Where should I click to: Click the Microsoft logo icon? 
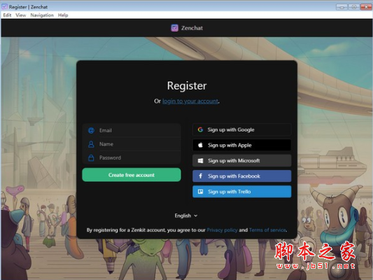click(x=201, y=161)
